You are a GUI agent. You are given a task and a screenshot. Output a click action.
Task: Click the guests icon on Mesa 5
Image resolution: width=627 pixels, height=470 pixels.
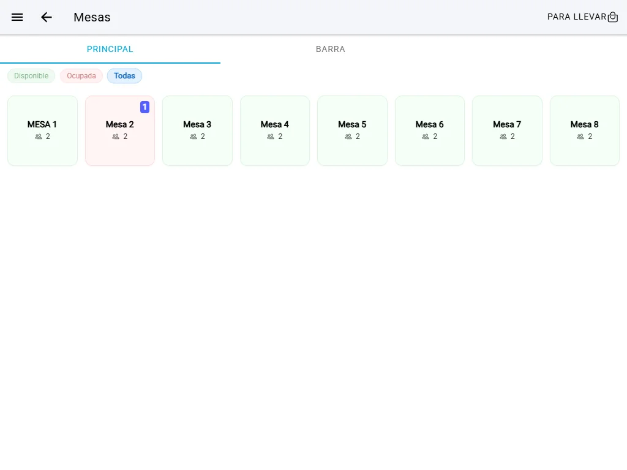(x=348, y=136)
